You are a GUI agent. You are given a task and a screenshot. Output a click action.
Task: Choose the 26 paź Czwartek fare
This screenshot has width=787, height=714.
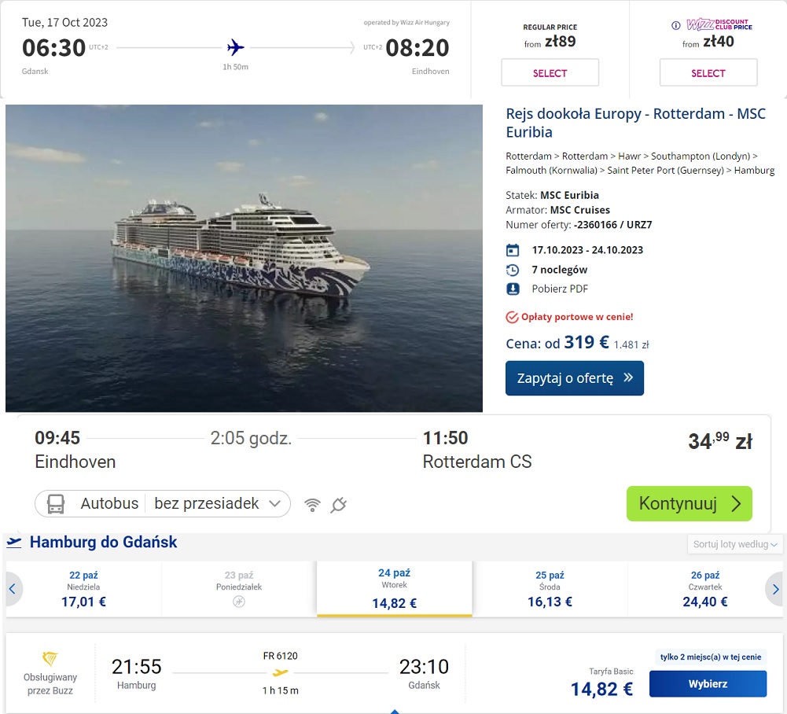[x=704, y=588]
